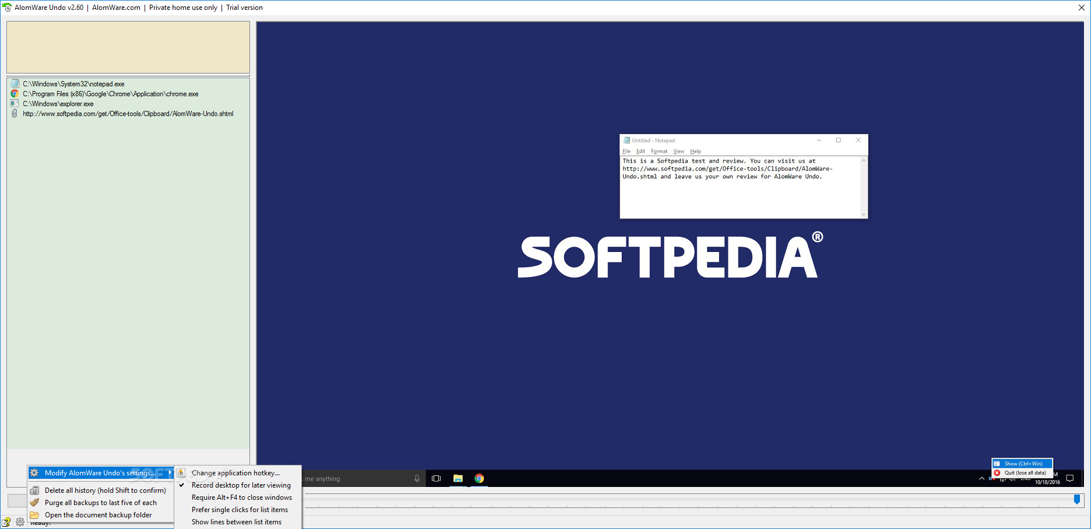Select the chrome.exe path list entry
The height and width of the screenshot is (529, 1091).
tap(111, 93)
